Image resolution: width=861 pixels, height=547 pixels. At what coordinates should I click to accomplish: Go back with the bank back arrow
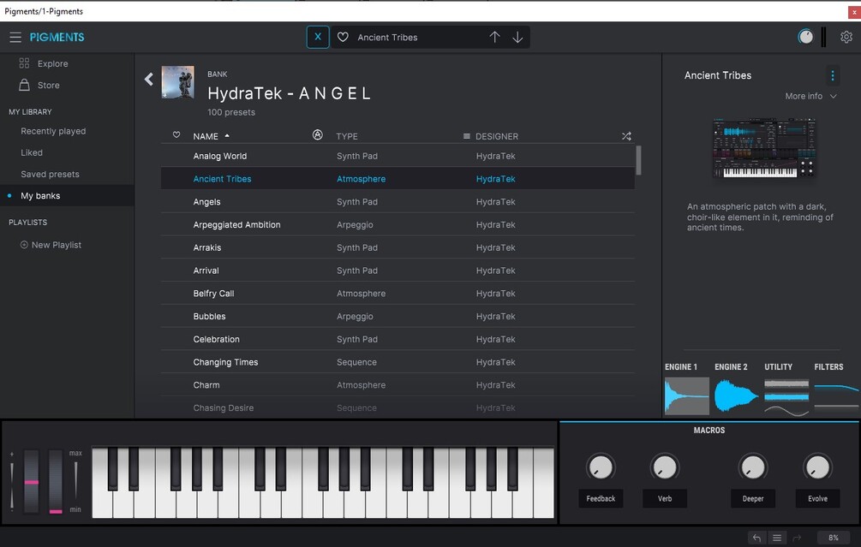[149, 79]
